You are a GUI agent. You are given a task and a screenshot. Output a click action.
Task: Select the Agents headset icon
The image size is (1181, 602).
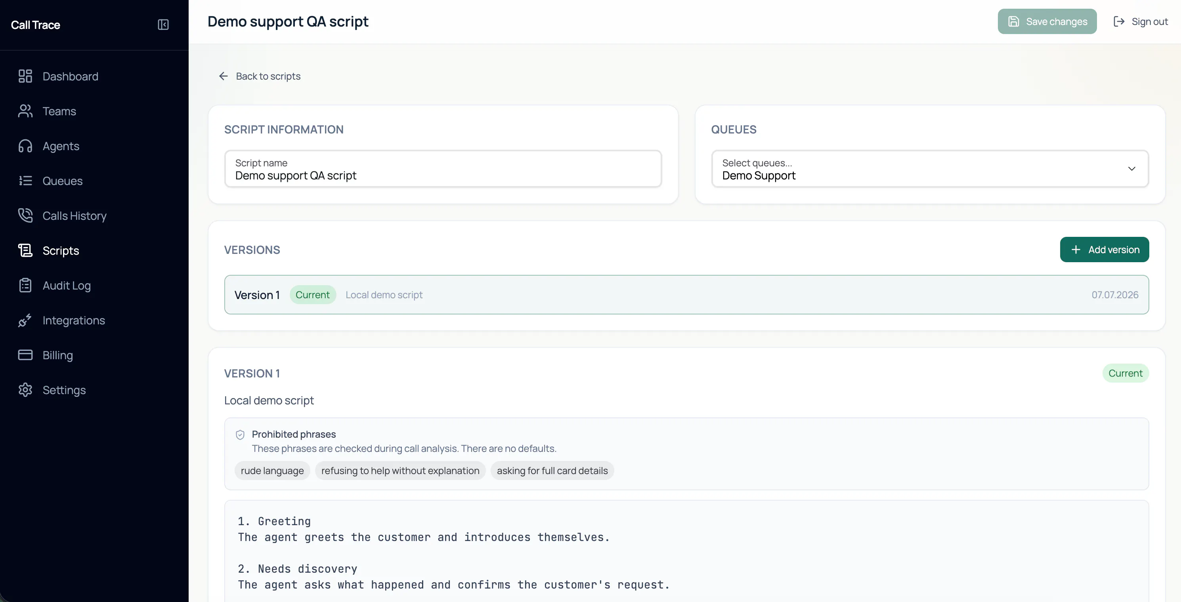(x=25, y=146)
